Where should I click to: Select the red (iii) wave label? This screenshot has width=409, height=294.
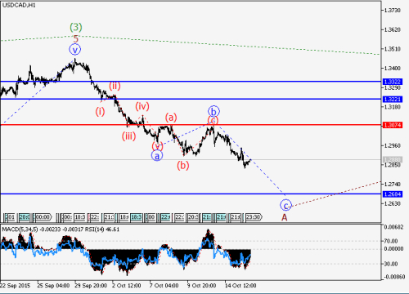click(x=128, y=136)
